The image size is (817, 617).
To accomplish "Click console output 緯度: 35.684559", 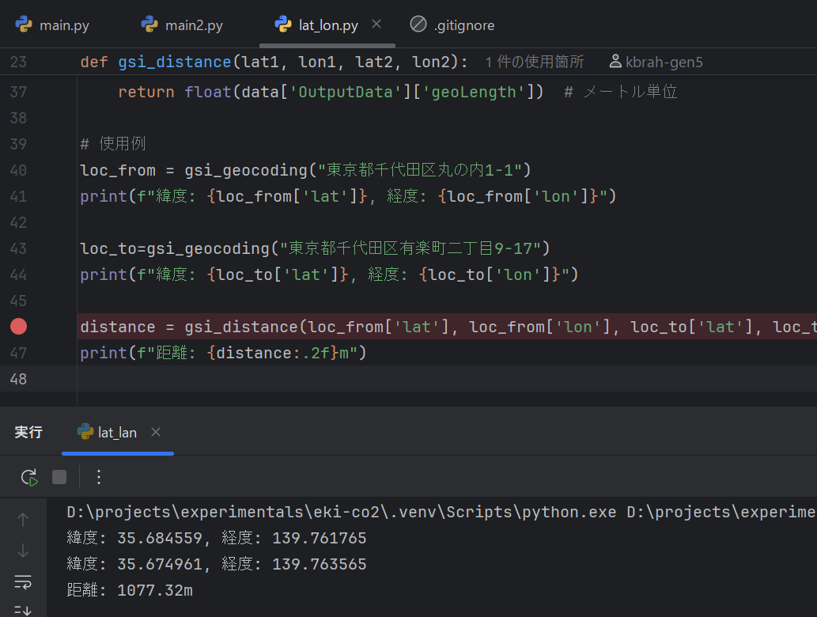I will pos(217,538).
